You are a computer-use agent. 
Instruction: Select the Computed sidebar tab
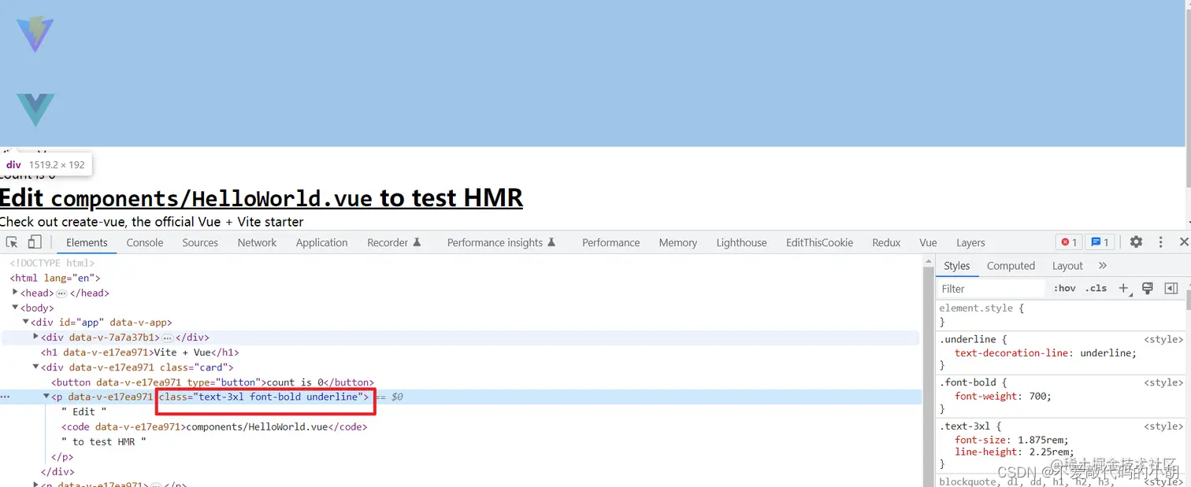tap(1011, 266)
